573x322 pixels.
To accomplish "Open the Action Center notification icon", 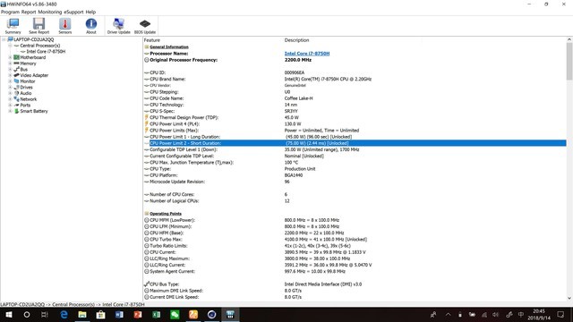I will (561, 314).
